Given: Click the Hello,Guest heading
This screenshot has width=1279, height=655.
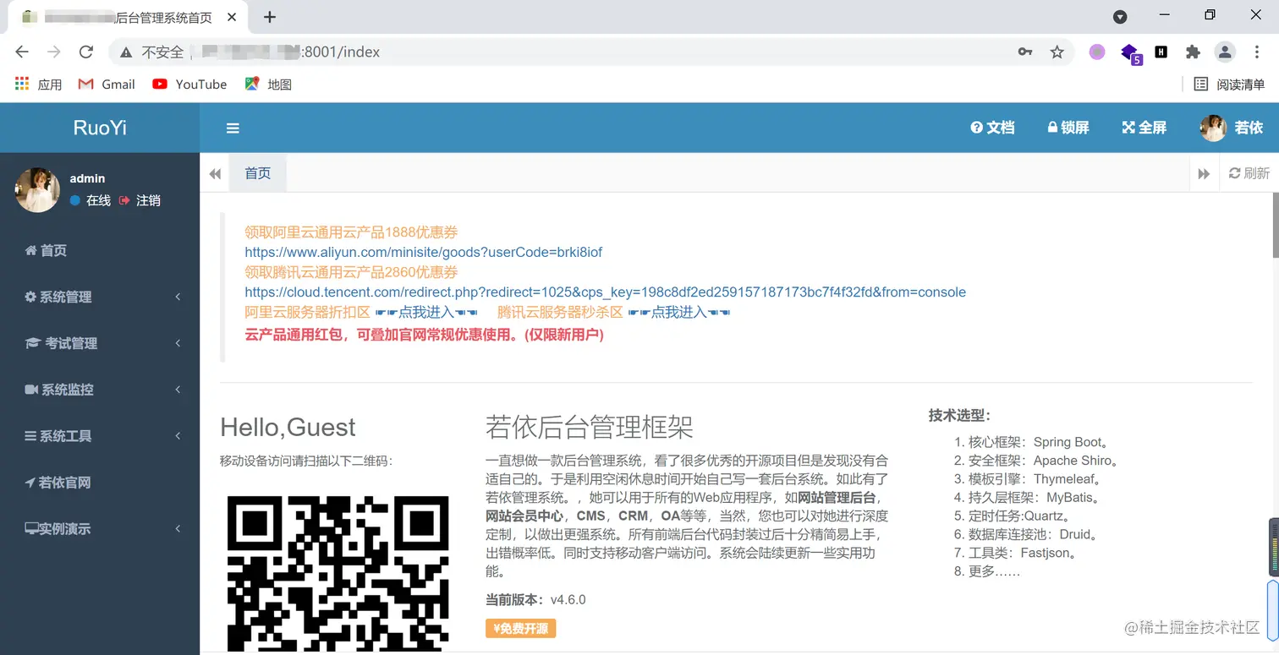Looking at the screenshot, I should (288, 427).
